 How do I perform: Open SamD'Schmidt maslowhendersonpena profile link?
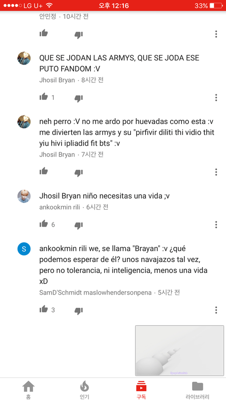[95, 293]
